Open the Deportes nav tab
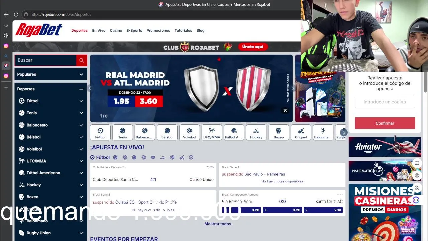Image resolution: width=428 pixels, height=241 pixels. coord(79,30)
